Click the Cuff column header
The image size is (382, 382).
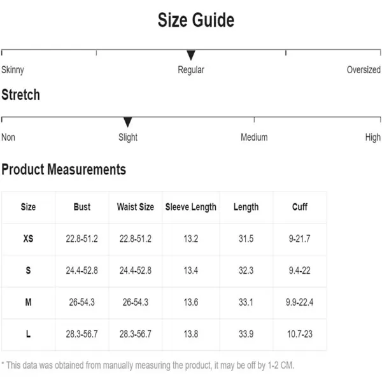[300, 207]
